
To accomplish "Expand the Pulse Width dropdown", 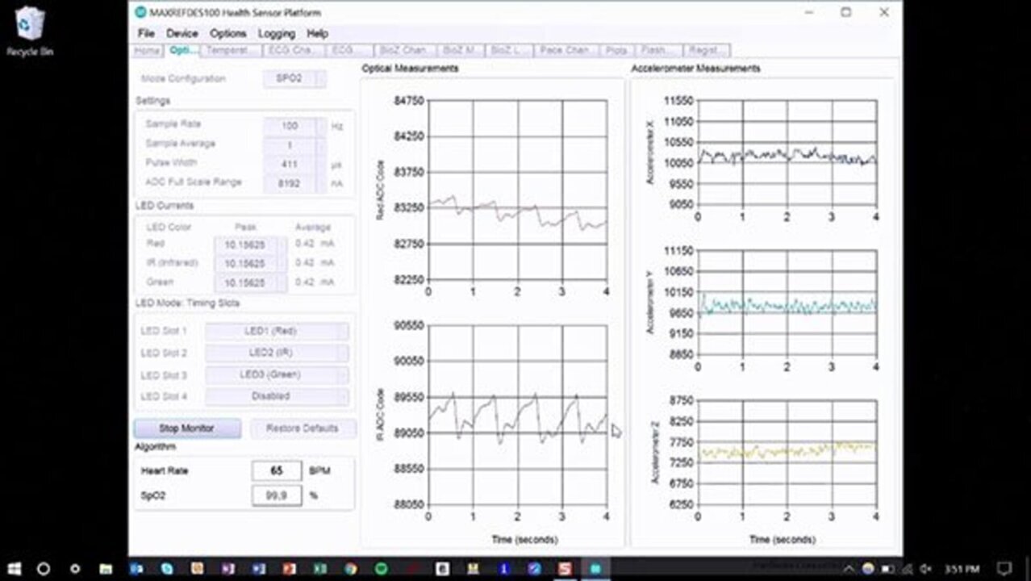I will (x=295, y=165).
